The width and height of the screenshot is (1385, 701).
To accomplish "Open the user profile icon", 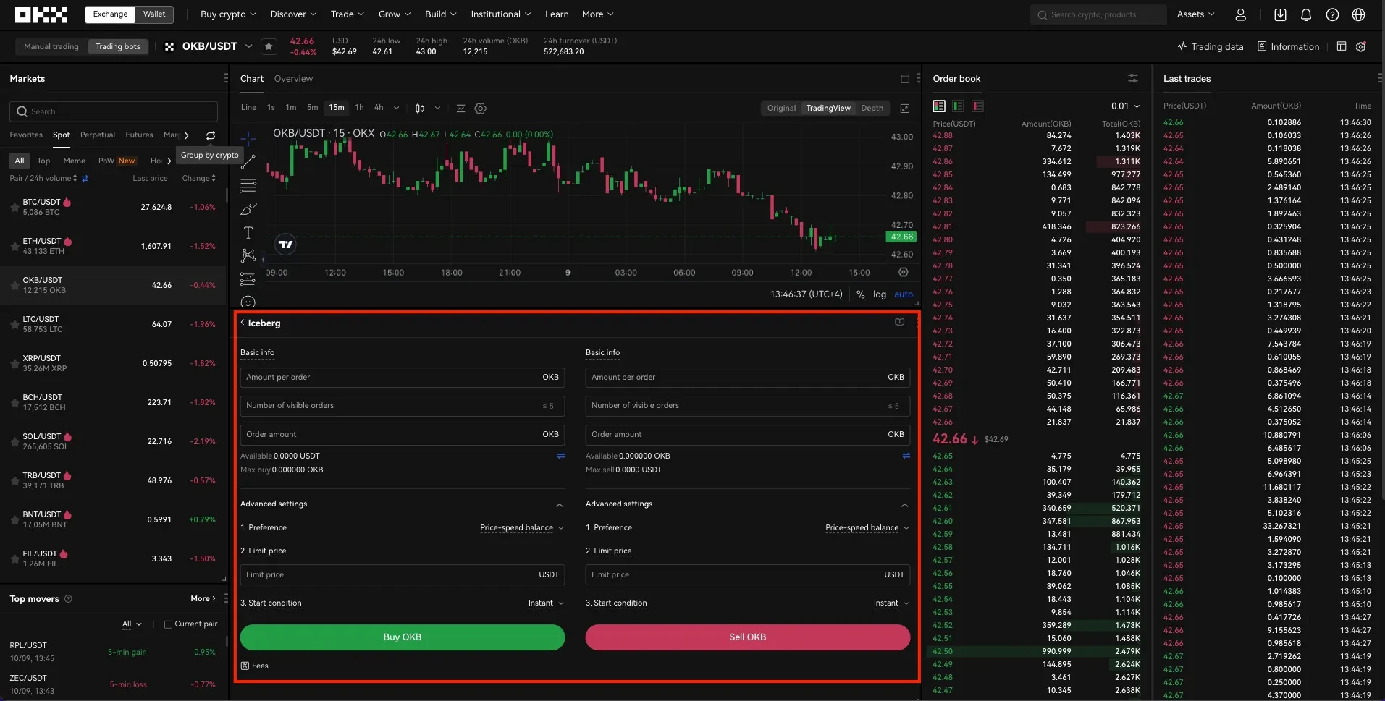I will point(1240,14).
